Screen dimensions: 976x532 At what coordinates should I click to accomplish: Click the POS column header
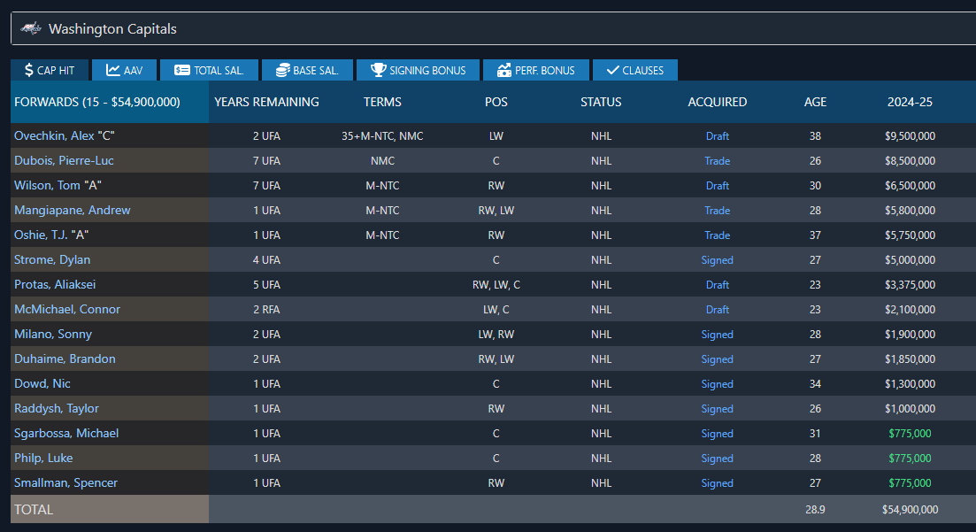[x=496, y=102]
